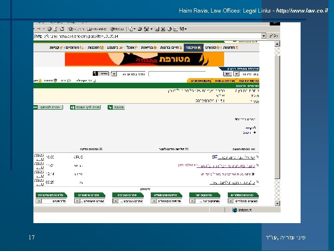Click the leftmost yellow forum sub-tab
Viewport: 334px width, 251px height.
coord(199,81)
